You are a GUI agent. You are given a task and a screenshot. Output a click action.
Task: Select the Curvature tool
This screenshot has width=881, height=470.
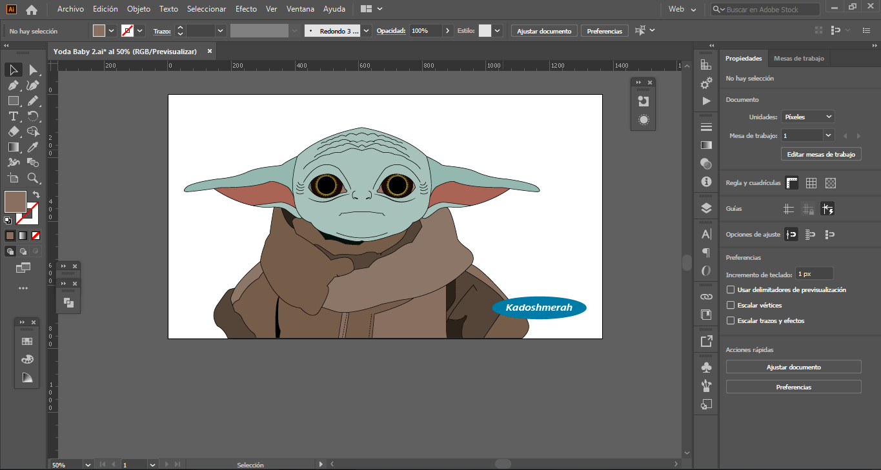[x=33, y=85]
